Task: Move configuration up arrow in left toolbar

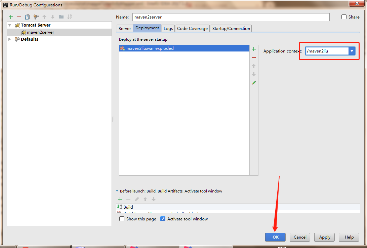Action: [44, 17]
